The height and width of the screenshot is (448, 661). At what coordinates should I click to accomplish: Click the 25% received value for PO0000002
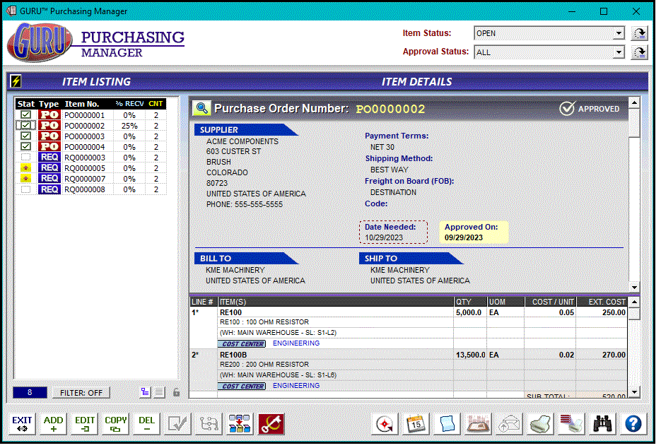(x=130, y=126)
